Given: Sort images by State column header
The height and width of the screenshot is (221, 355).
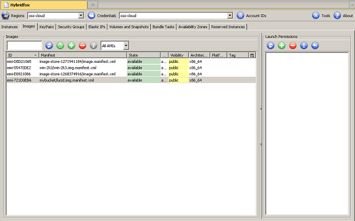Looking at the screenshot, I should [x=143, y=55].
